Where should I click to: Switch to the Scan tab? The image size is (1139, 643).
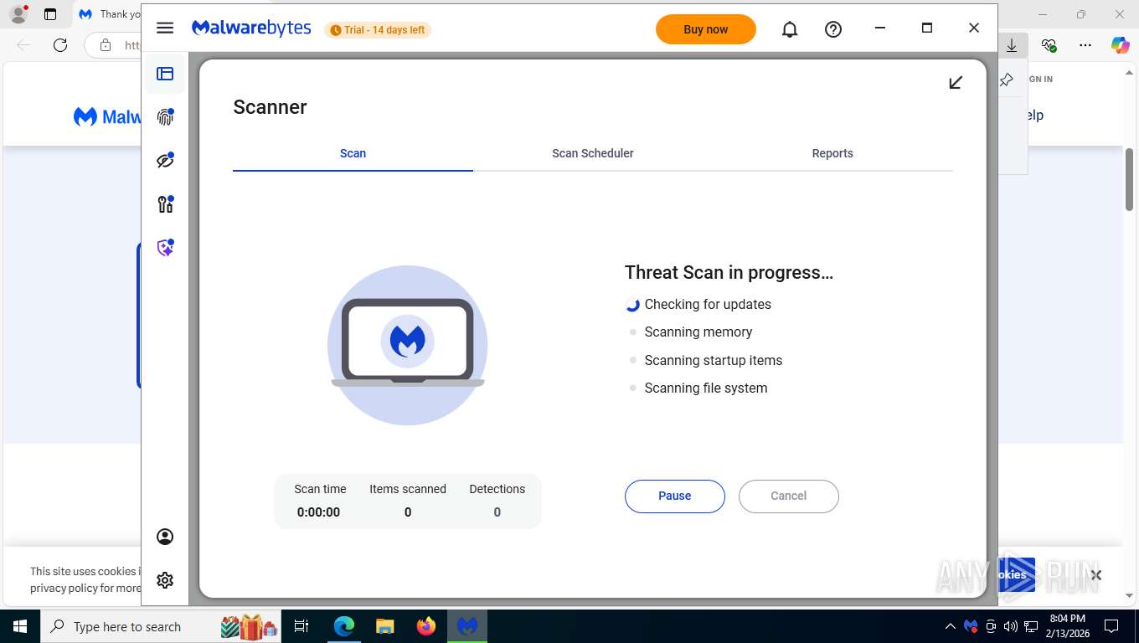click(353, 153)
